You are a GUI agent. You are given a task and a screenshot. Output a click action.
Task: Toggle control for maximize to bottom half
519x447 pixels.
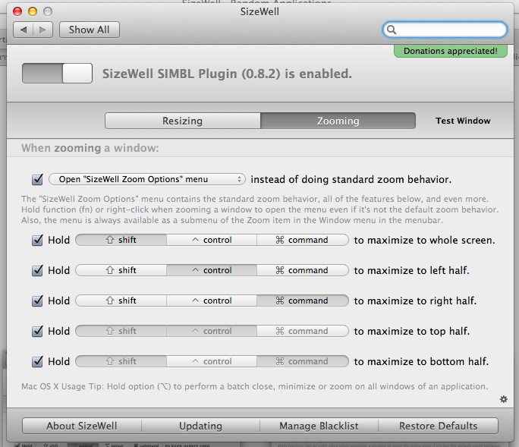(212, 361)
